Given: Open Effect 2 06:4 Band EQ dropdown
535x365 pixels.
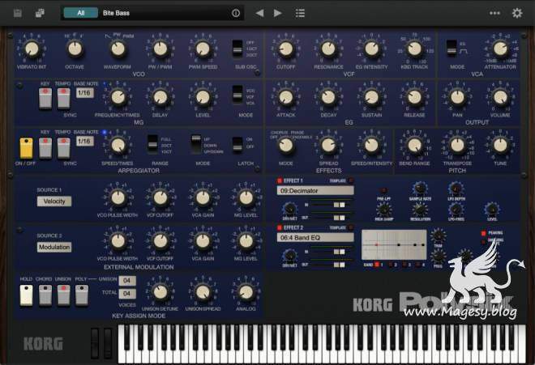Looking at the screenshot, I should point(315,238).
